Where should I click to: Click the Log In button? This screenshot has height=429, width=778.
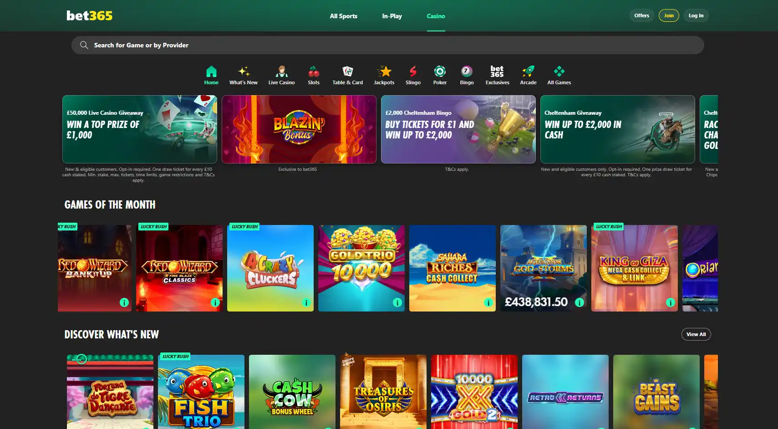(696, 15)
